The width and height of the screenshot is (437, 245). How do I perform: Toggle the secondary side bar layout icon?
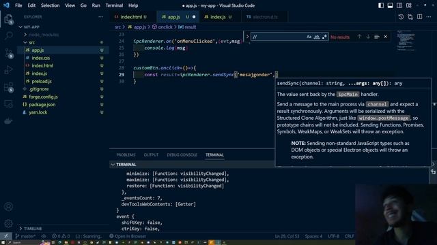click(x=399, y=5)
